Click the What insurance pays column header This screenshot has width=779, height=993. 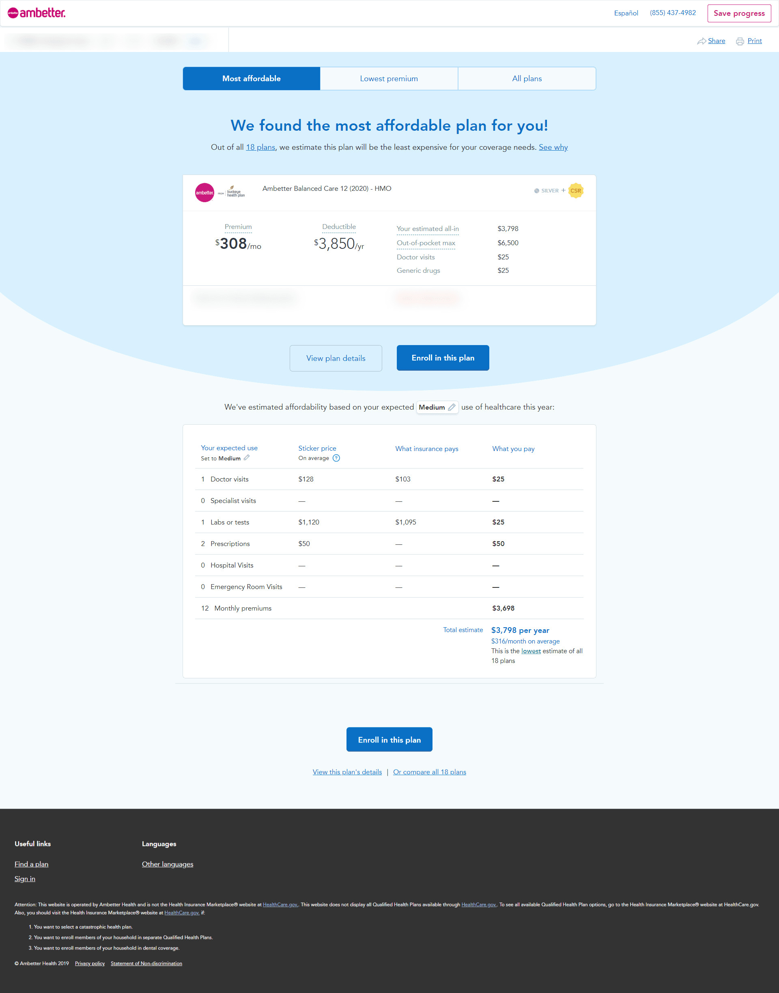(426, 449)
